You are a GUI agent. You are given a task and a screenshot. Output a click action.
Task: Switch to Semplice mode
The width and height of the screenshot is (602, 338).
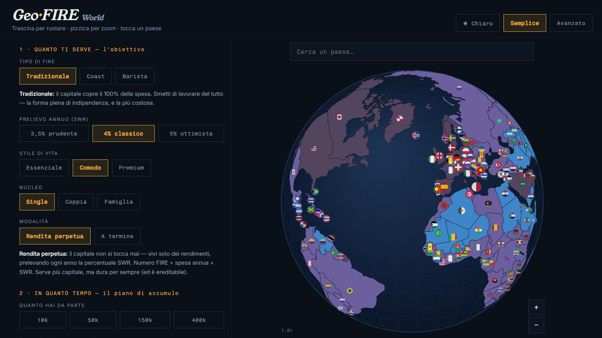tap(525, 23)
